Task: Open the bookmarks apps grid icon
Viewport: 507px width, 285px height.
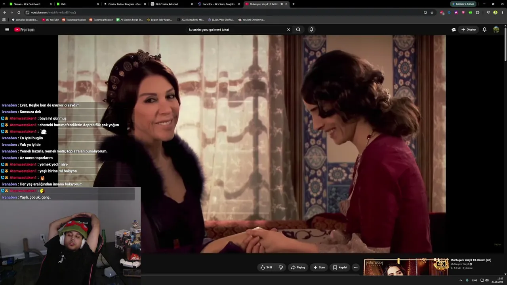Action: (4, 20)
